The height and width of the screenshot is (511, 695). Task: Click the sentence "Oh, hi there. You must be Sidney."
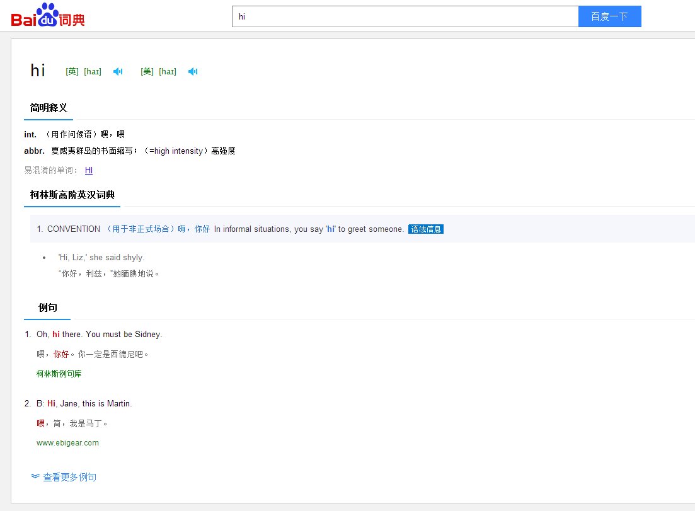(x=100, y=334)
